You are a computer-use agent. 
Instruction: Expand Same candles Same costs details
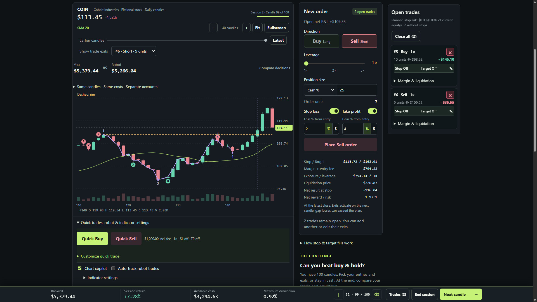point(115,87)
